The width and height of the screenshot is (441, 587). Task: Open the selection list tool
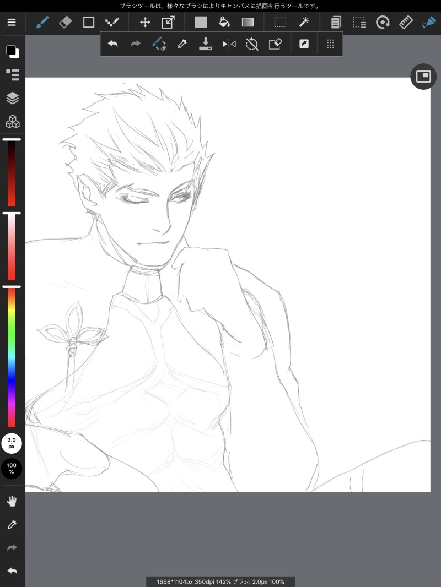click(x=359, y=23)
